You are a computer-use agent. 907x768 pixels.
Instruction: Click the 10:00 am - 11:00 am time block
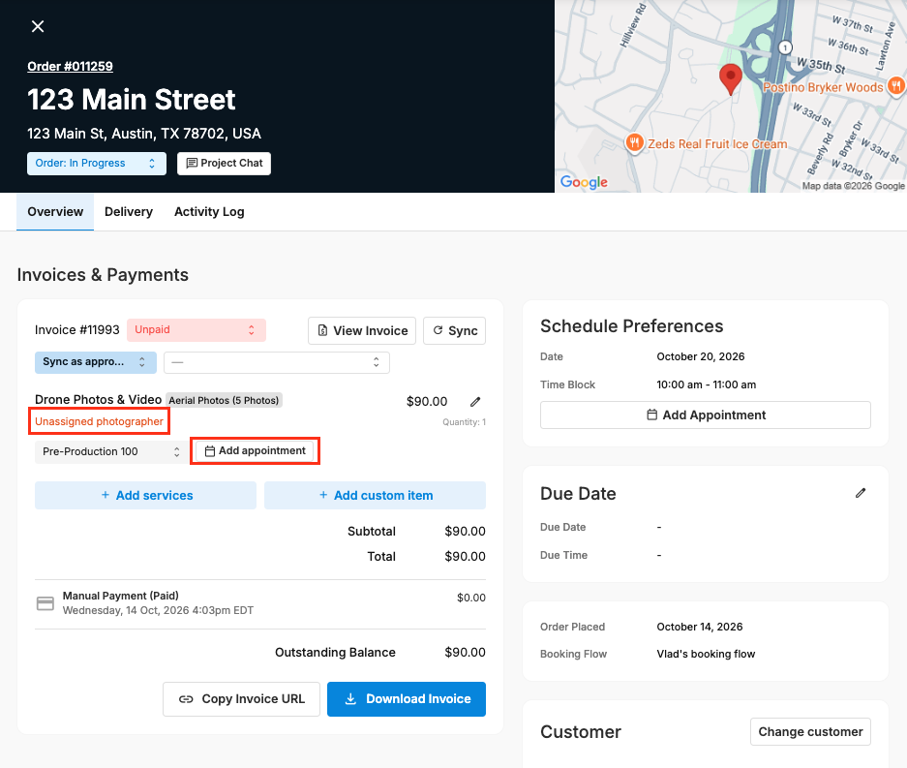coord(707,384)
